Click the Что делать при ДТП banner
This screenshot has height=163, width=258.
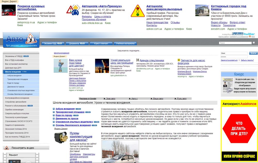239,129
